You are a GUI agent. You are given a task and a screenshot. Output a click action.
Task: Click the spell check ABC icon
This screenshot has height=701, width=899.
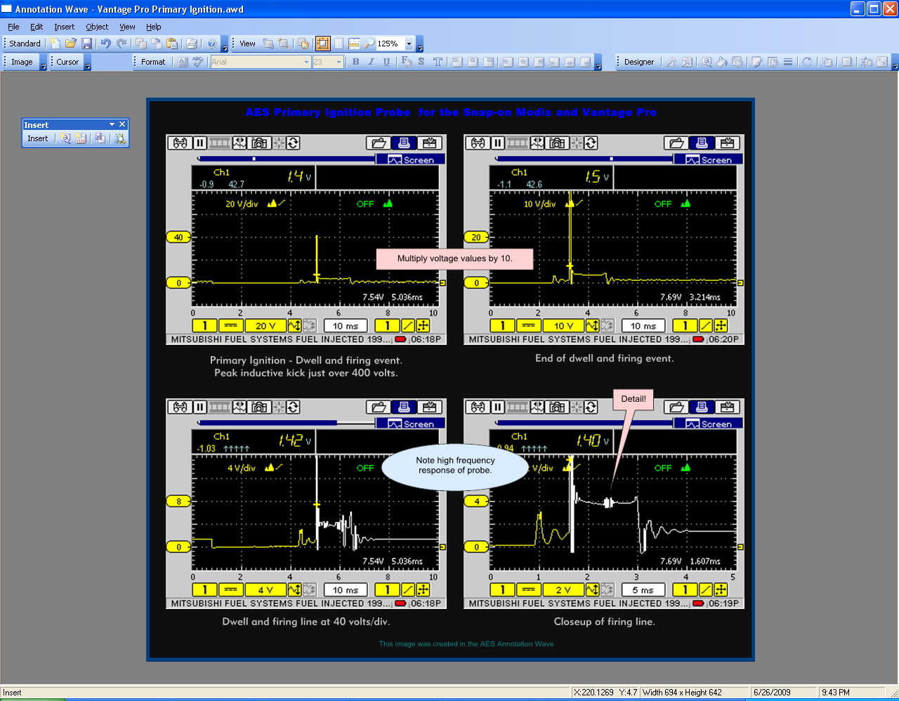(198, 62)
